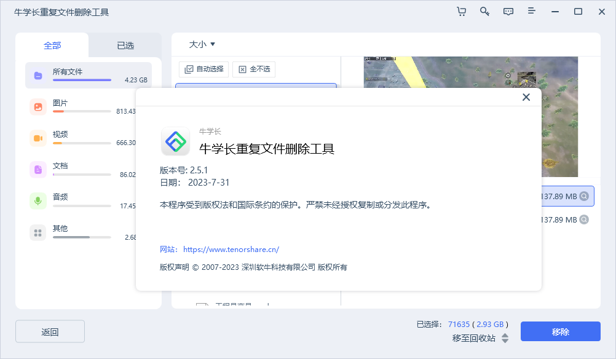The width and height of the screenshot is (616, 359).
Task: Select the 文档 category icon in sidebar
Action: click(x=38, y=169)
